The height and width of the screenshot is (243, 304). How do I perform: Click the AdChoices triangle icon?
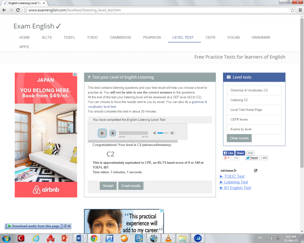tap(235, 170)
